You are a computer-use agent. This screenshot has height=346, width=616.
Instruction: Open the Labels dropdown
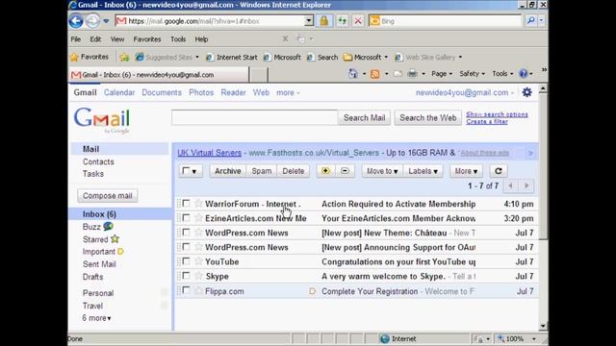[x=423, y=171]
